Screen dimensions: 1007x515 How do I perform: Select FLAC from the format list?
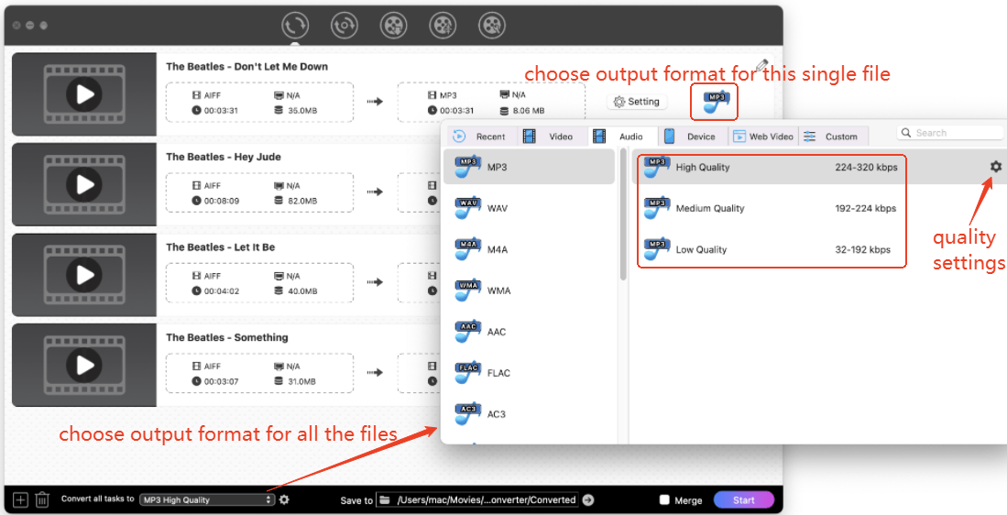(498, 373)
